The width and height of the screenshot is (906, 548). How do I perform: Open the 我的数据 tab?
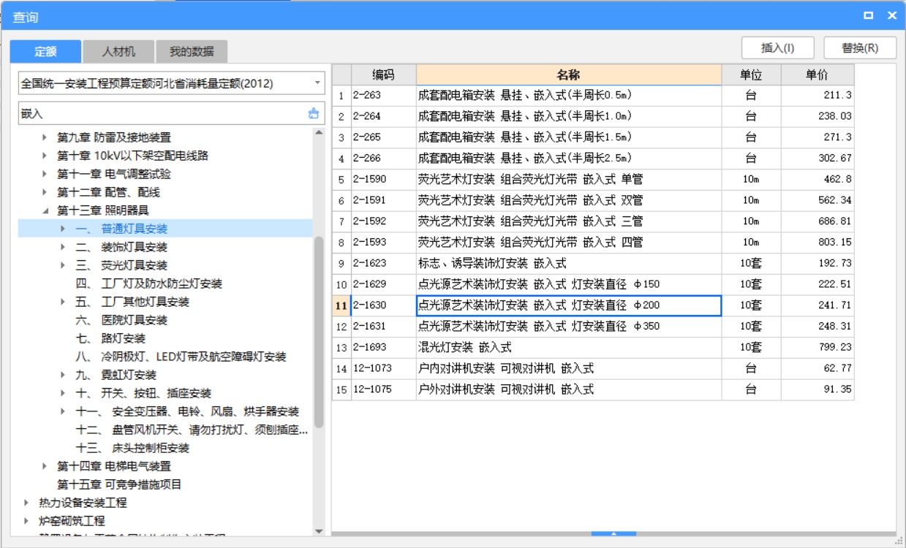tap(192, 51)
